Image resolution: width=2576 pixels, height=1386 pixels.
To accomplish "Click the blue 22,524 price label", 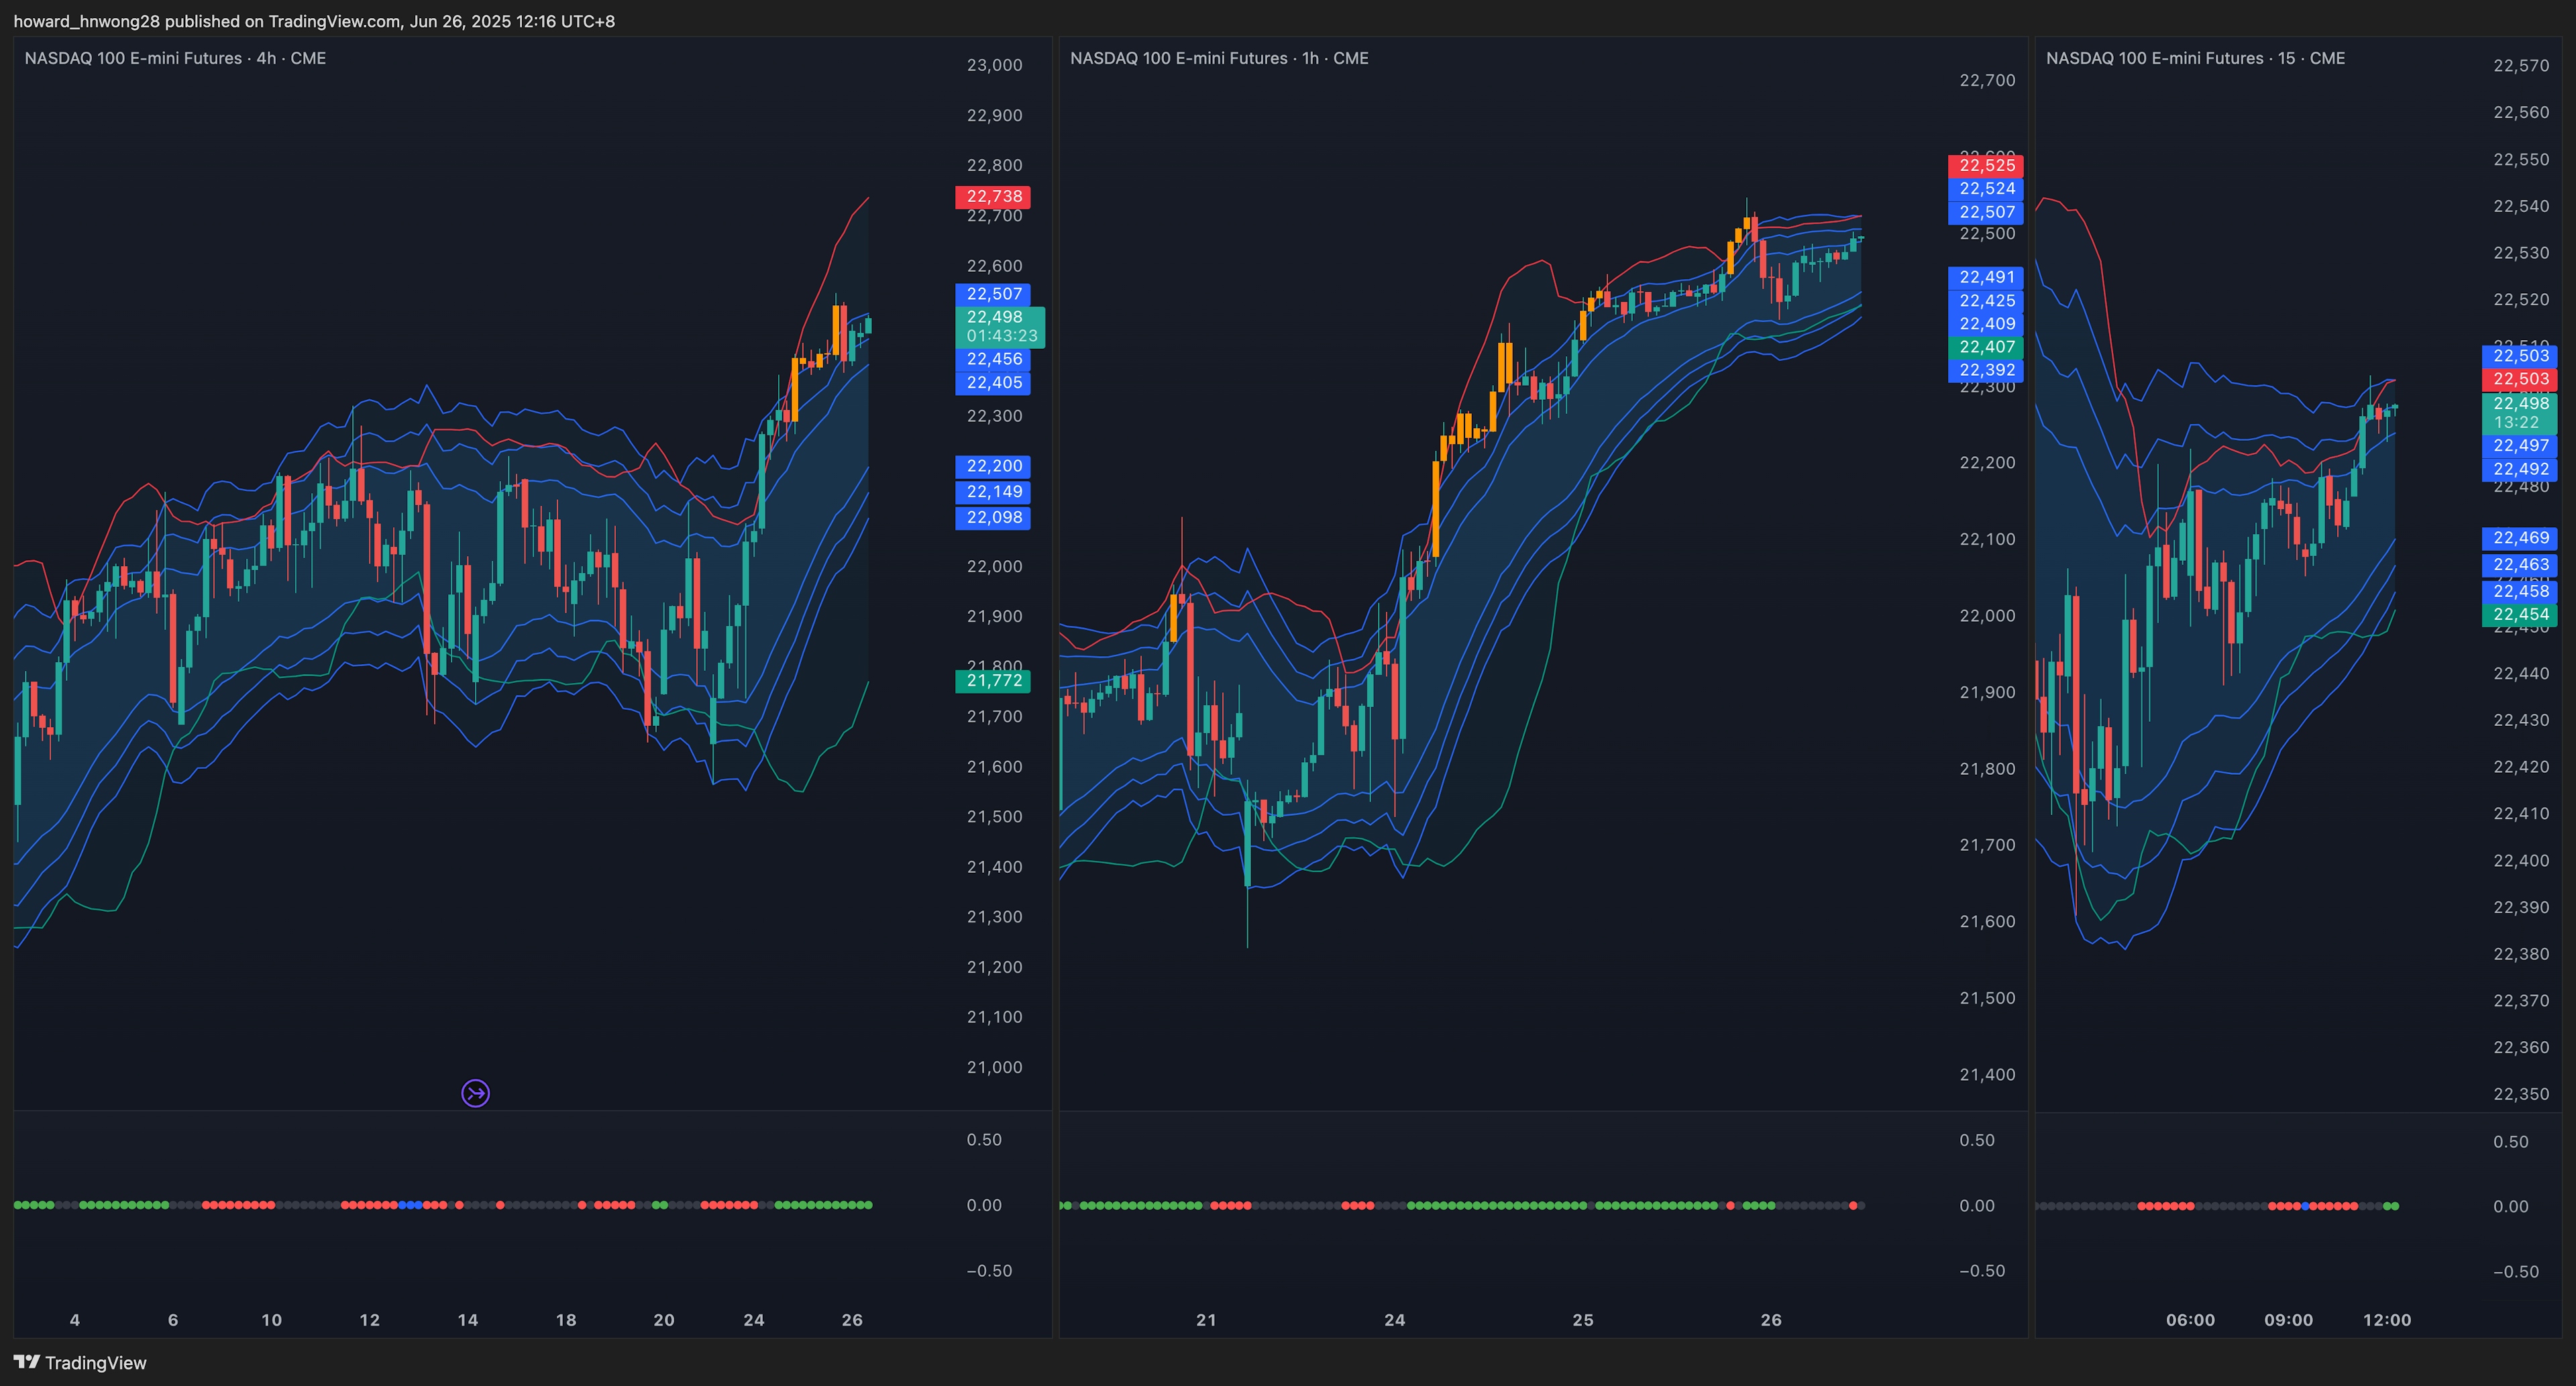I will 1986,188.
